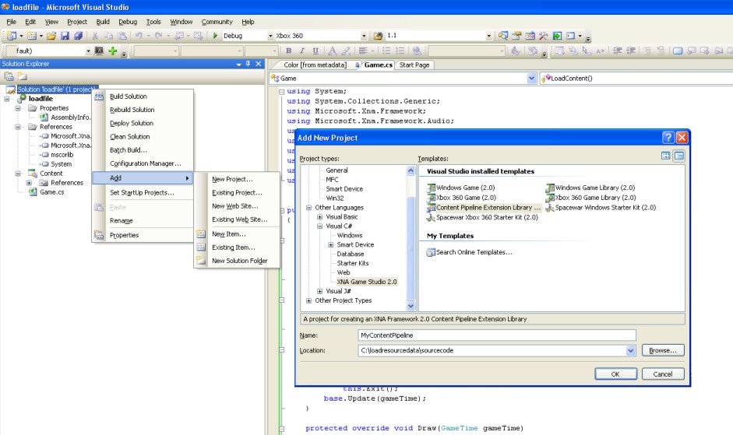Open the Location dropdown in Add New Project
This screenshot has width=733, height=435.
[631, 350]
